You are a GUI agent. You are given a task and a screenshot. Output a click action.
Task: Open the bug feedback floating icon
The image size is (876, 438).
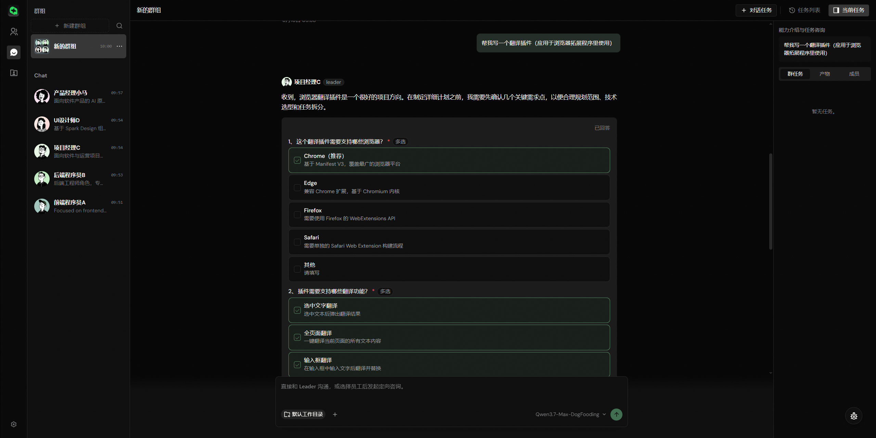[854, 416]
